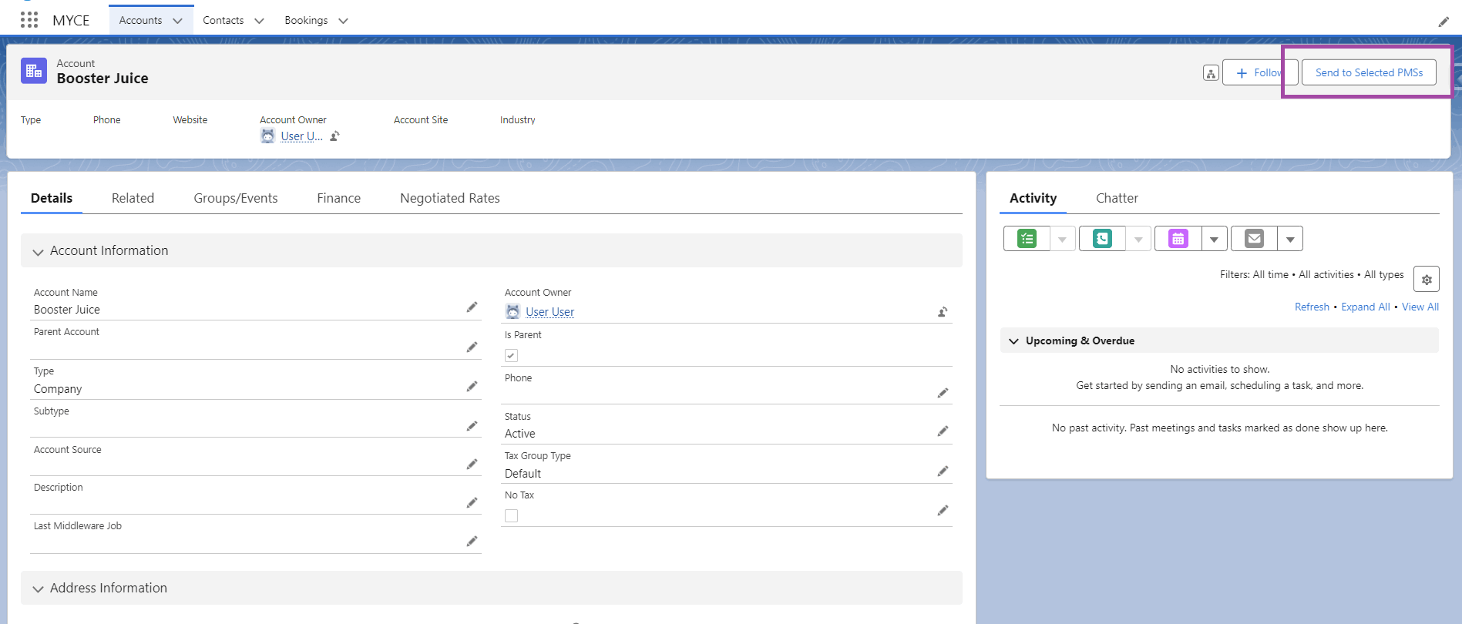Screen dimensions: 1462x624
Task: Collapse the Address Information section
Action: [x=38, y=589]
